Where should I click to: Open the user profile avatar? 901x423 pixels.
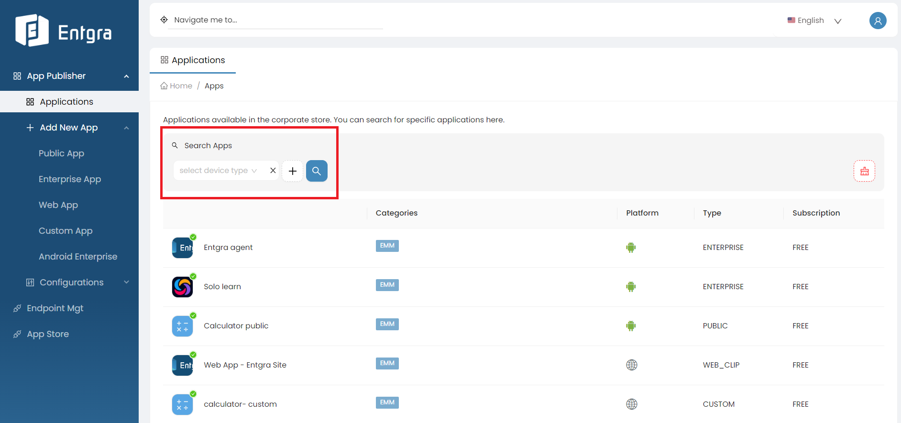tap(878, 21)
